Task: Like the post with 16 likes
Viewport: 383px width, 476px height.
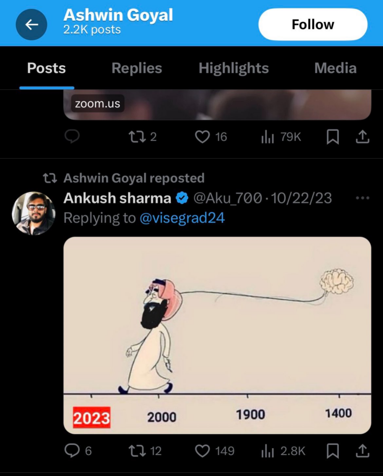Action: point(202,137)
